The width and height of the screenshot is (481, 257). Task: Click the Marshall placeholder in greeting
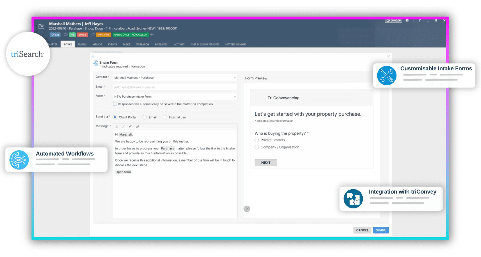click(x=125, y=135)
